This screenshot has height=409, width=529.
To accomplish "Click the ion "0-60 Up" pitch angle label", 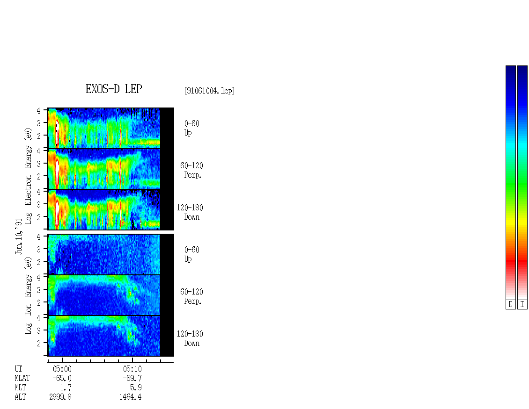I will (191, 254).
